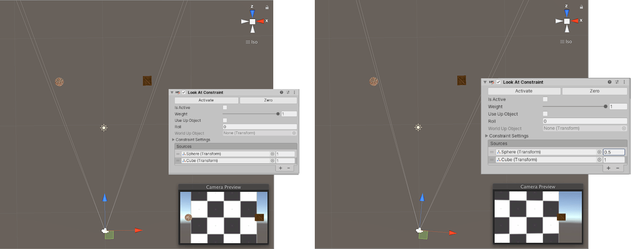This screenshot has height=249, width=635.
Task: Collapse the right Look At Constraint component foldout
Action: click(484, 82)
